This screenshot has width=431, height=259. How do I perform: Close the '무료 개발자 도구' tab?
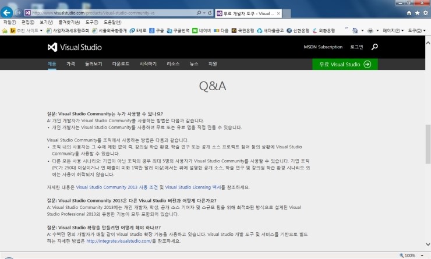coord(278,13)
